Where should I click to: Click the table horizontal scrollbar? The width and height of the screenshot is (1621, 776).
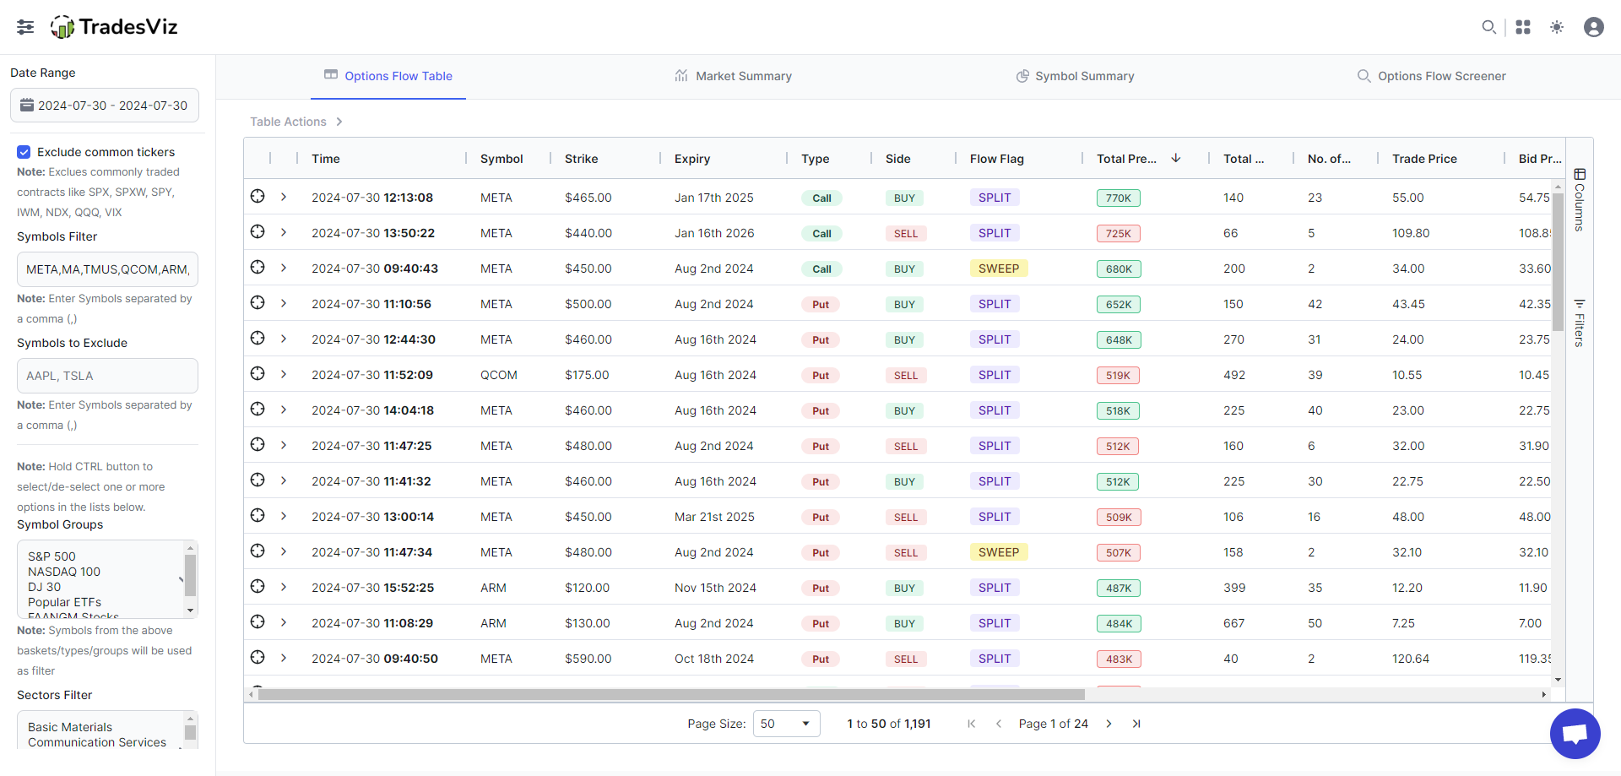tap(671, 694)
